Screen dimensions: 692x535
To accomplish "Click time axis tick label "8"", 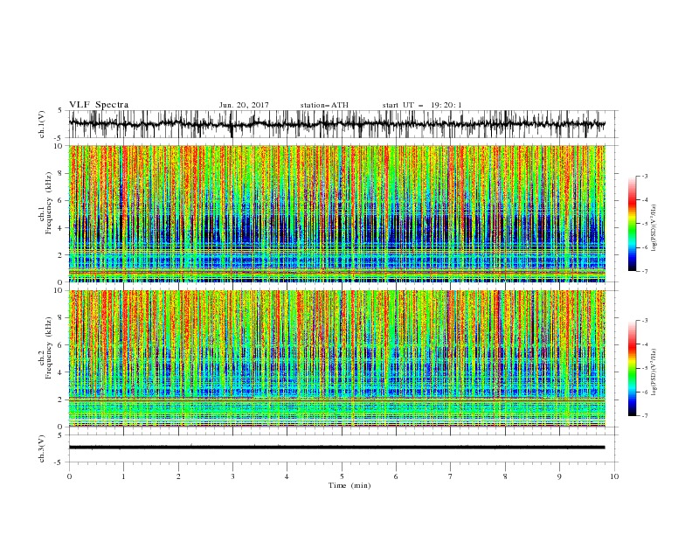I will (x=505, y=476).
